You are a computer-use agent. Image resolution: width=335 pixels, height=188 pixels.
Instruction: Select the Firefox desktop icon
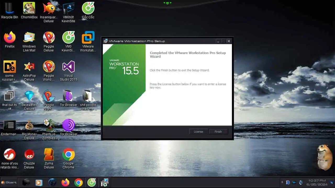click(10, 40)
